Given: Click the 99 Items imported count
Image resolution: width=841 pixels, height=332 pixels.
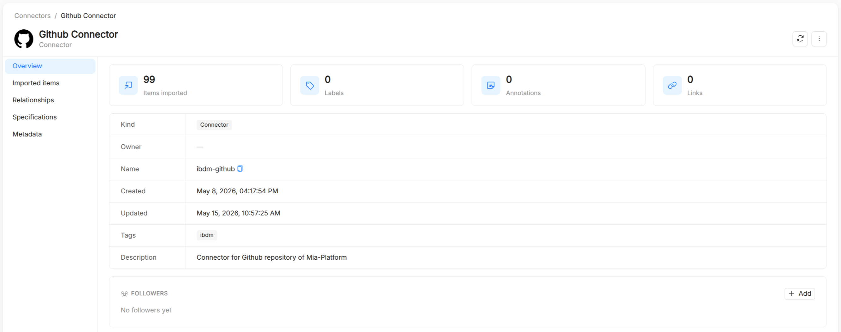Looking at the screenshot, I should (x=149, y=79).
